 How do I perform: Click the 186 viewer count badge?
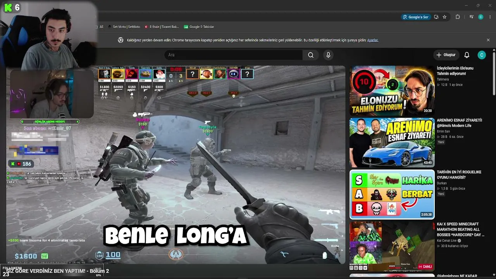(x=21, y=164)
